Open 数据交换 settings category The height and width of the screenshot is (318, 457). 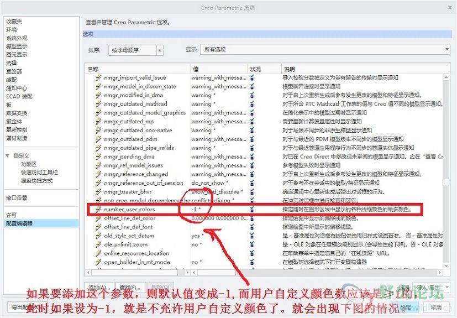(x=17, y=113)
